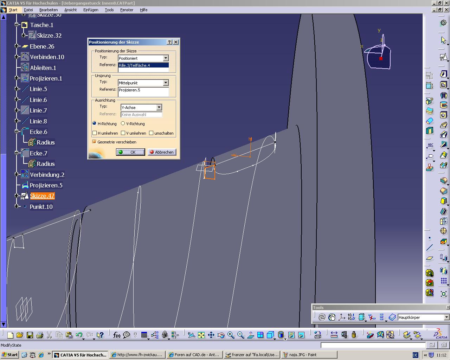
Task: Check the umschalten checkbox
Action: coord(151,133)
